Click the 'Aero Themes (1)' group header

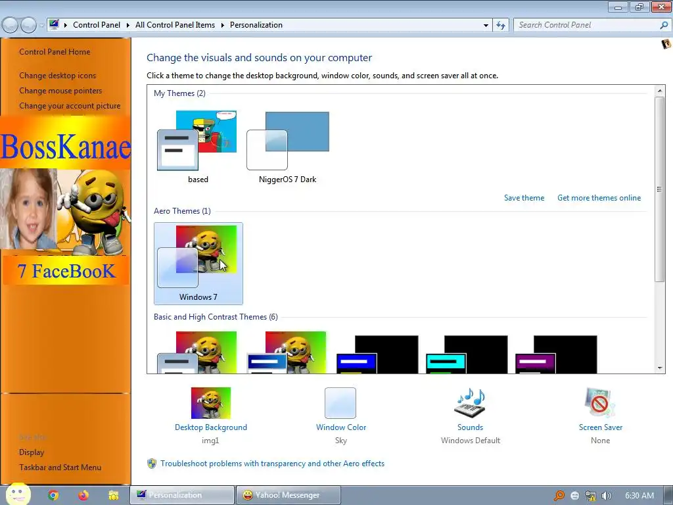click(x=182, y=211)
